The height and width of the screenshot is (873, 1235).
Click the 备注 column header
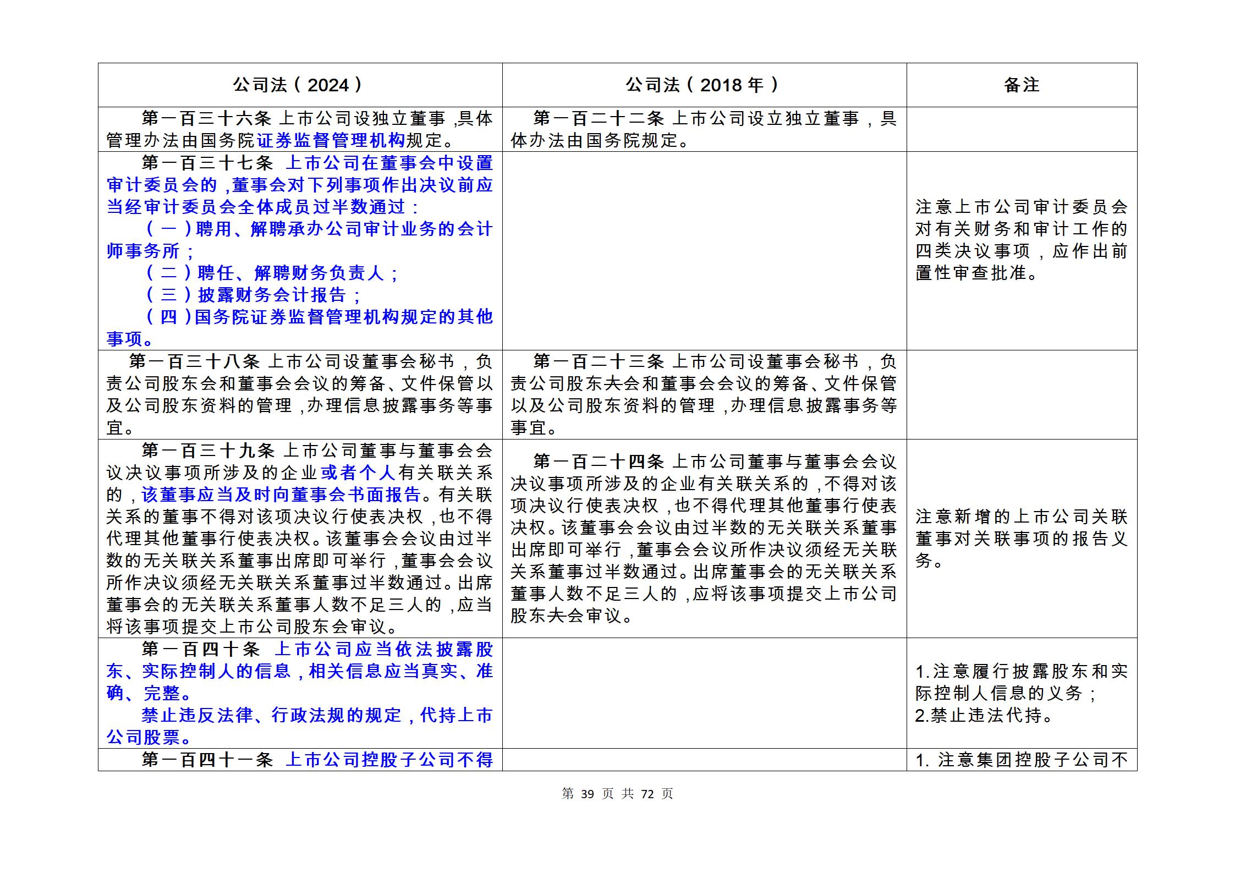pos(1021,85)
